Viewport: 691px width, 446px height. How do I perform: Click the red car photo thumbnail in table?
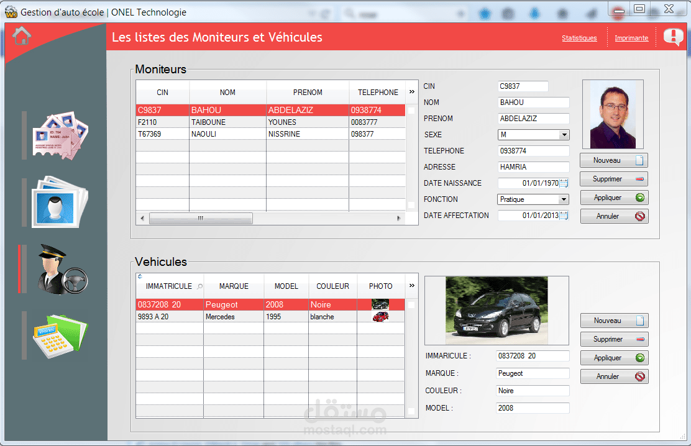[380, 316]
